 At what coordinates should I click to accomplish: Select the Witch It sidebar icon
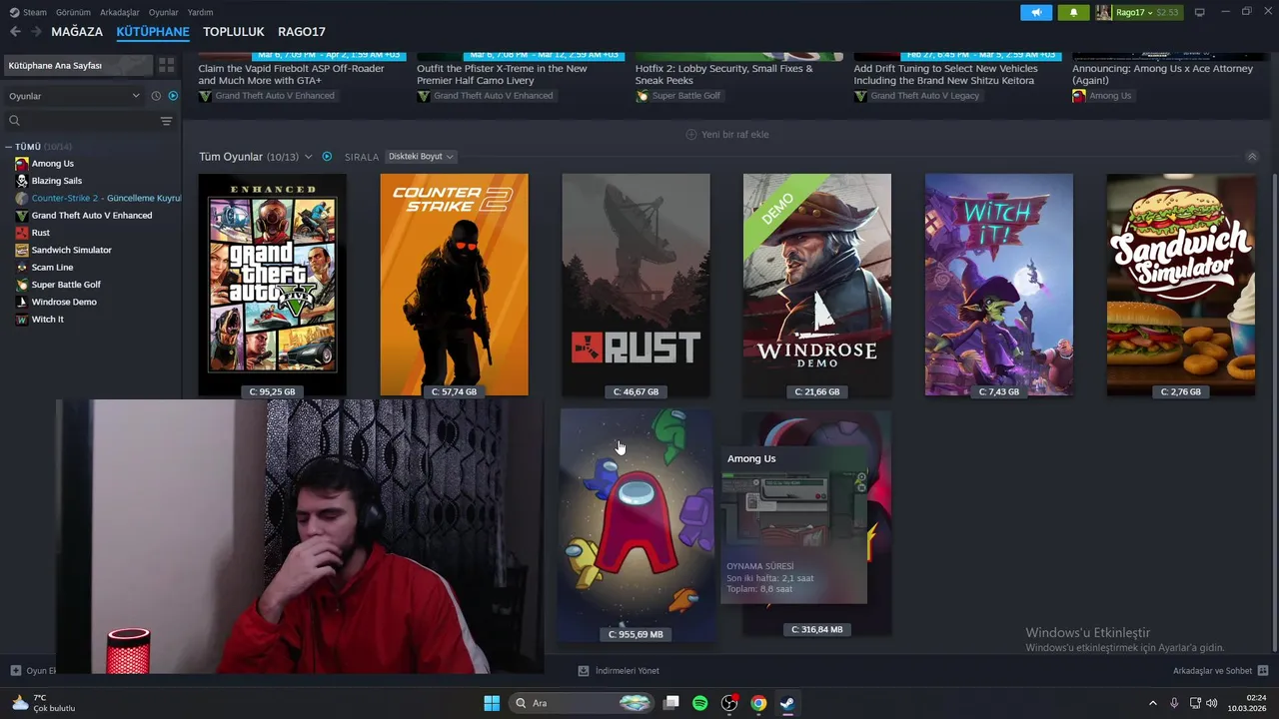coord(22,320)
